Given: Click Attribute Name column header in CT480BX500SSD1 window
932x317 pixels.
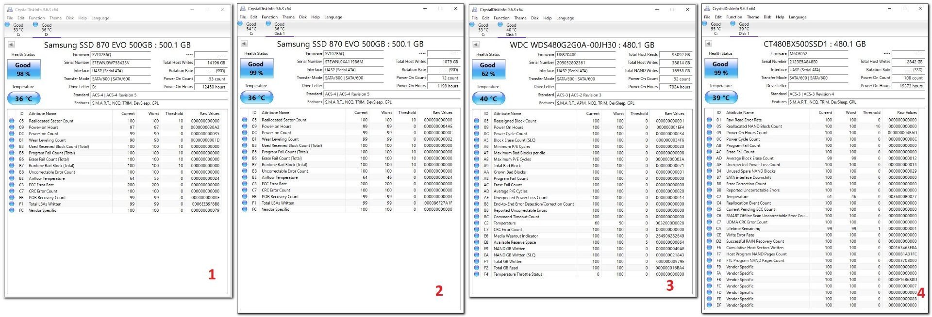Looking at the screenshot, I should click(x=740, y=112).
